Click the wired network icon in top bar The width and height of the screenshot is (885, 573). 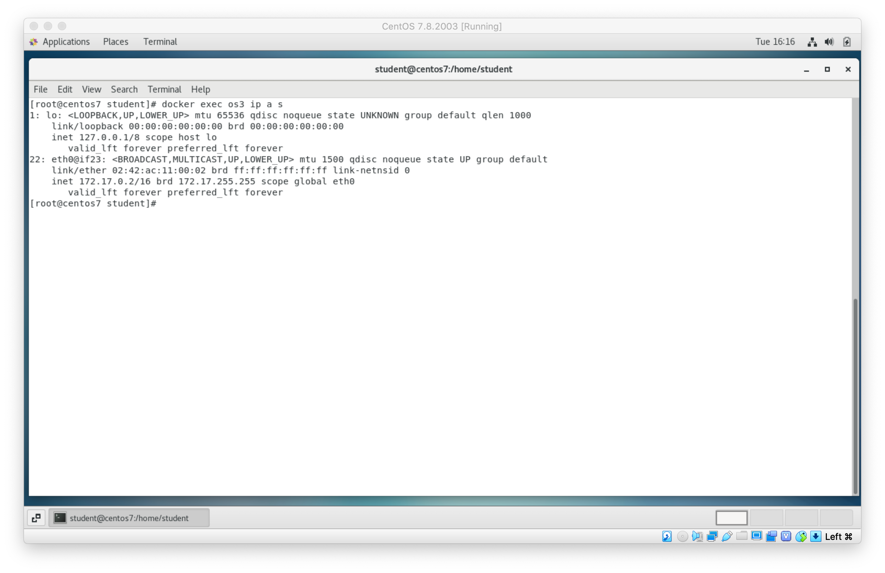click(x=812, y=42)
